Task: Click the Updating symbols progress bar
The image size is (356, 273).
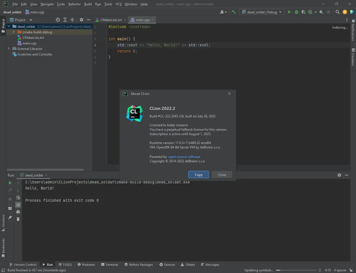Action: point(296,270)
